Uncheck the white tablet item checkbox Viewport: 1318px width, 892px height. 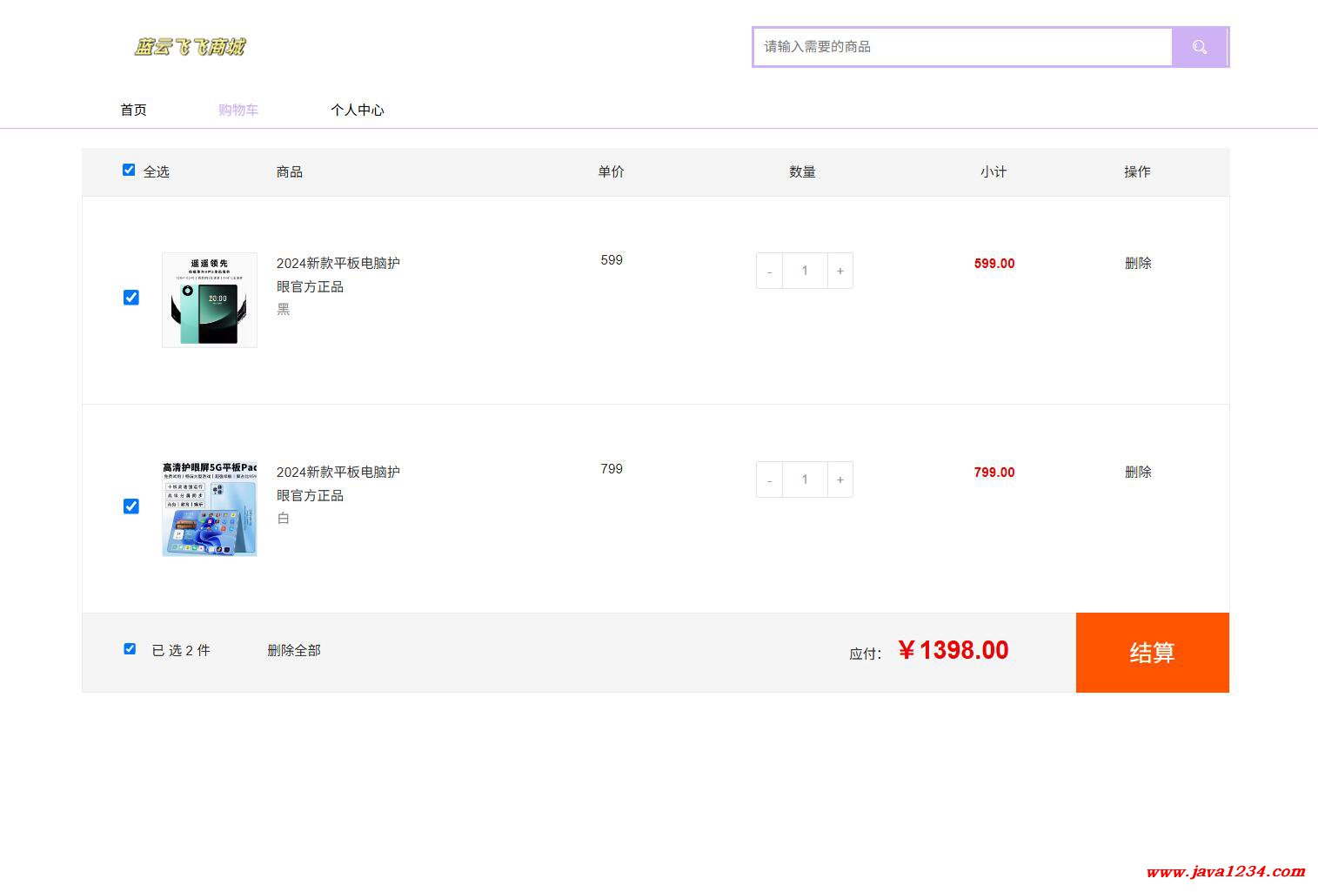coord(131,506)
